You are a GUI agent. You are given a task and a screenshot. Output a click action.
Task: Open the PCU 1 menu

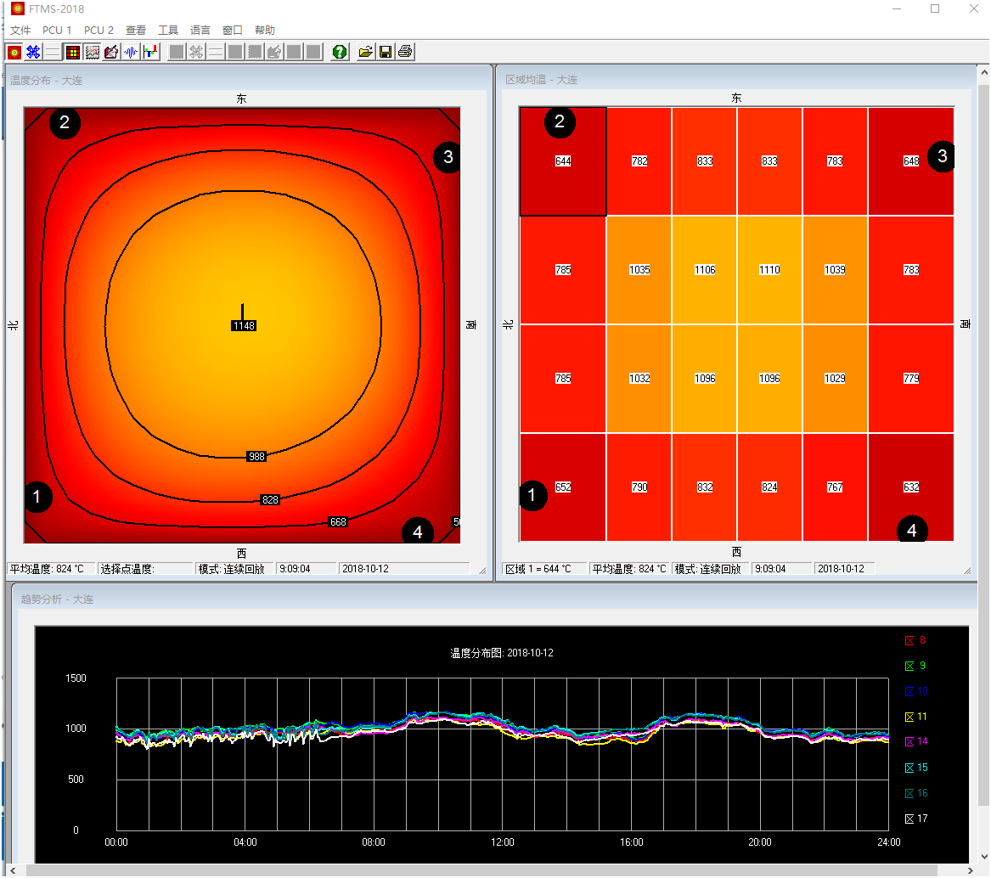(57, 31)
